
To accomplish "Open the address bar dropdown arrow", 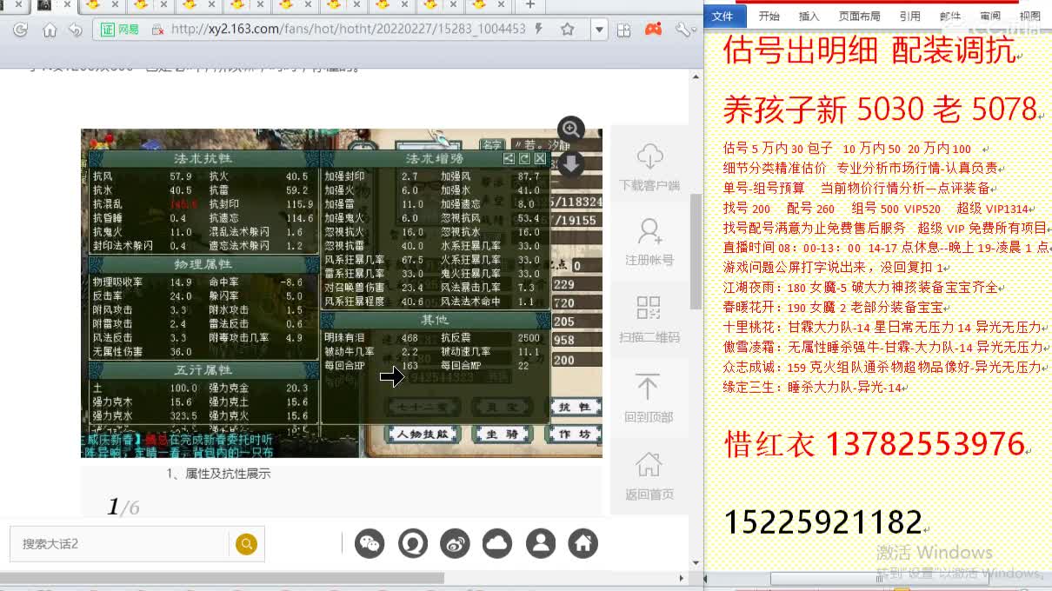I will 599,30.
